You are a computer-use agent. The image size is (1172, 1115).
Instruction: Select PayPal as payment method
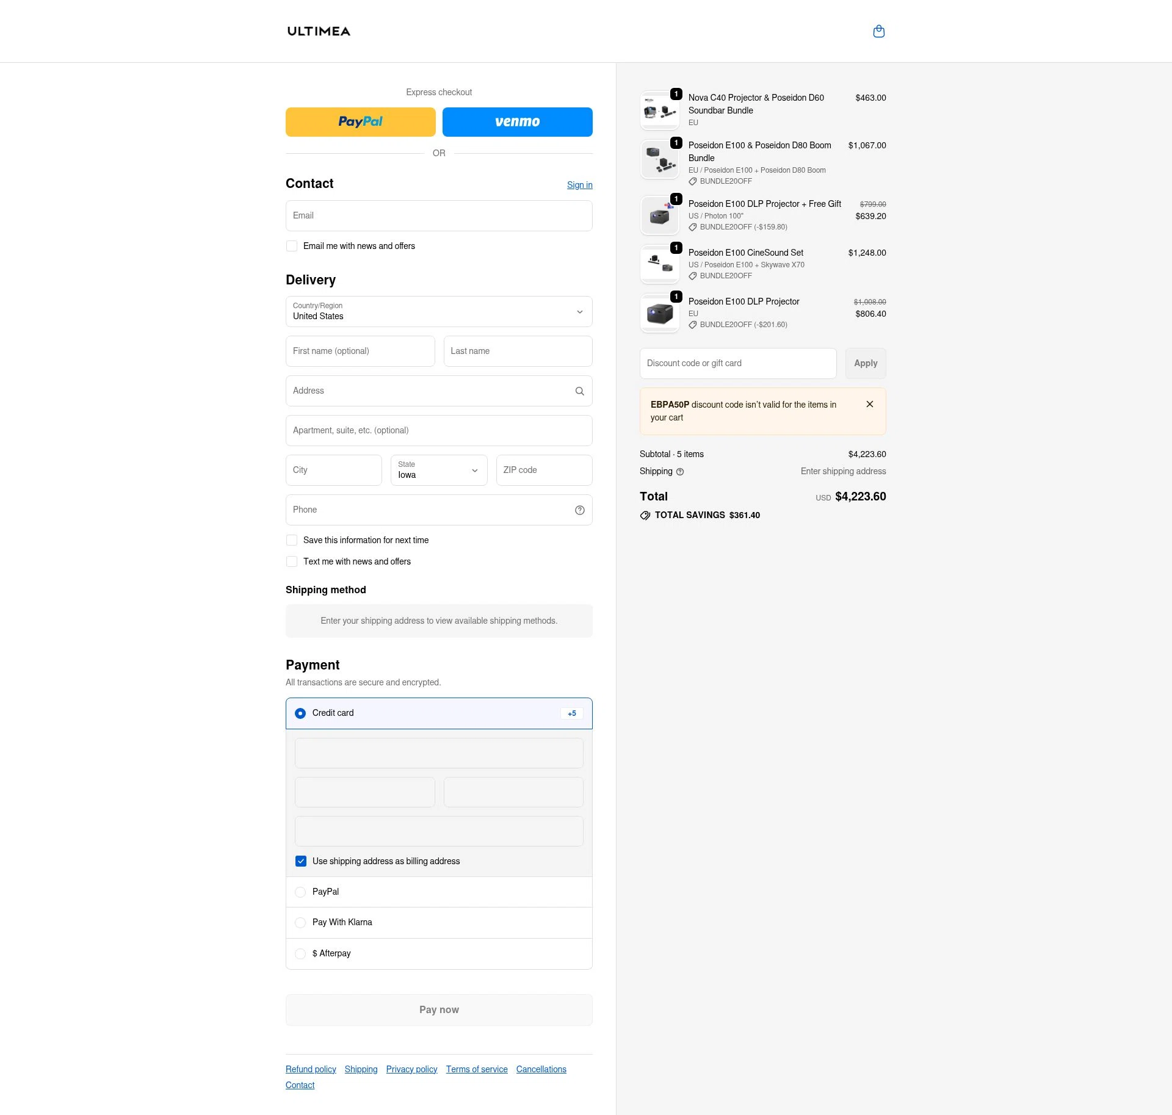[x=300, y=892]
